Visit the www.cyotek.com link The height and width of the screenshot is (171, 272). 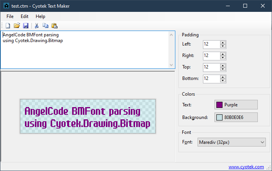[x=246, y=167]
